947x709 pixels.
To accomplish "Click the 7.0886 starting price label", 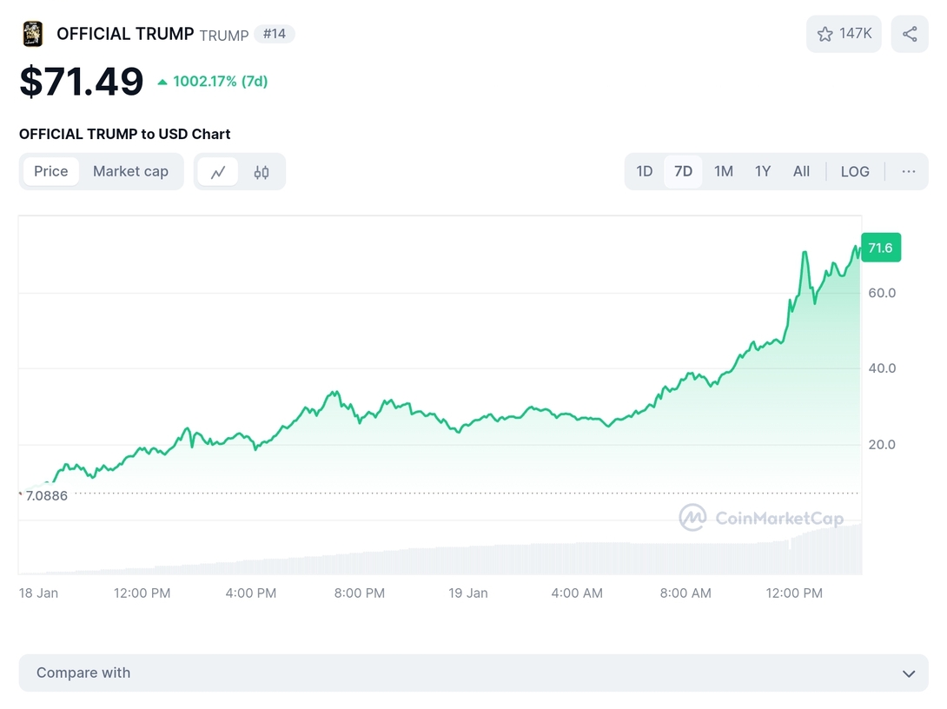I will tap(47, 496).
